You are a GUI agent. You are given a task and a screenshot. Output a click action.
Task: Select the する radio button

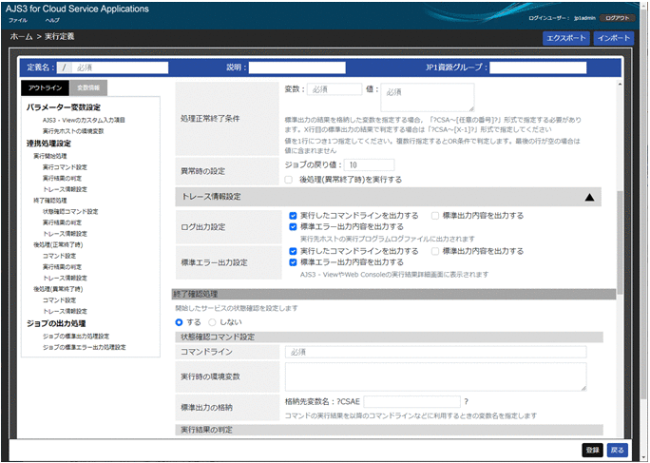(180, 322)
